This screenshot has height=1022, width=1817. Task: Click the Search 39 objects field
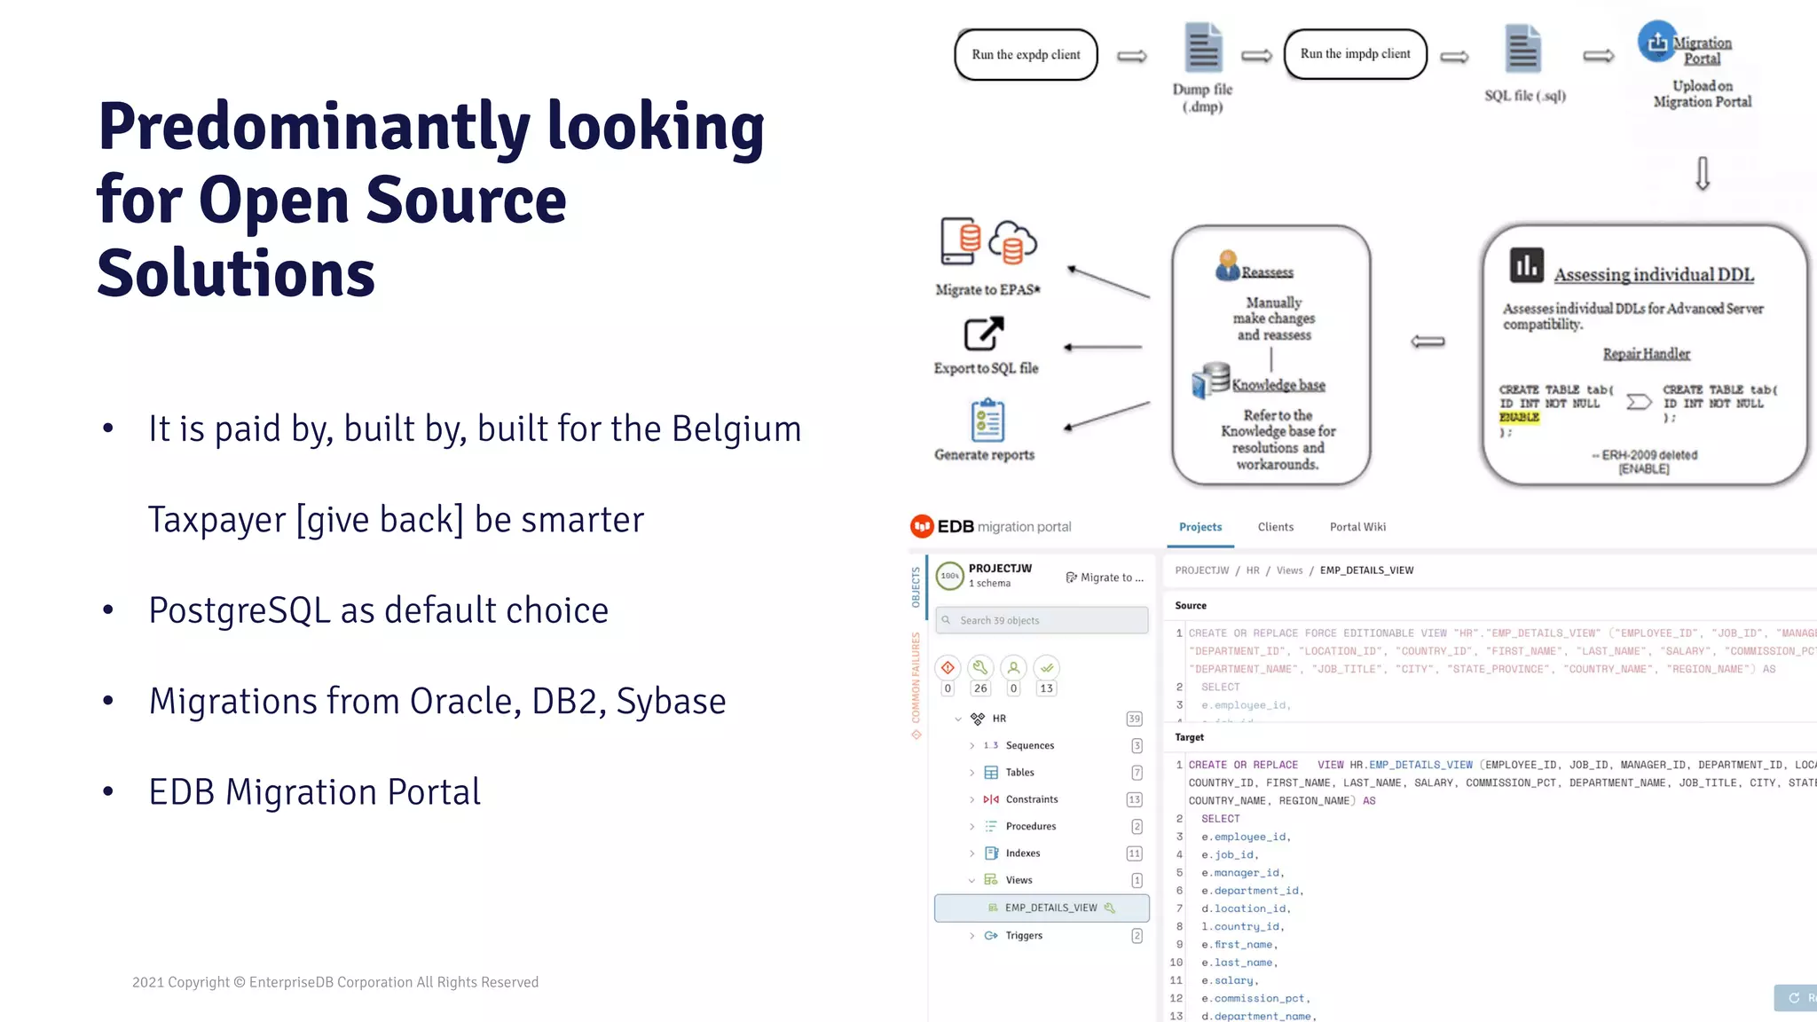(x=1042, y=621)
